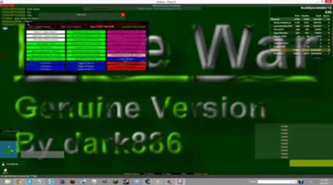
Task: Open Skype from the taskbar
Action: (x=29, y=181)
